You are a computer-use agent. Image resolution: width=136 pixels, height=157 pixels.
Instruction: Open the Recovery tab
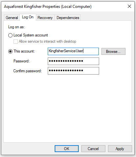(x=45, y=18)
